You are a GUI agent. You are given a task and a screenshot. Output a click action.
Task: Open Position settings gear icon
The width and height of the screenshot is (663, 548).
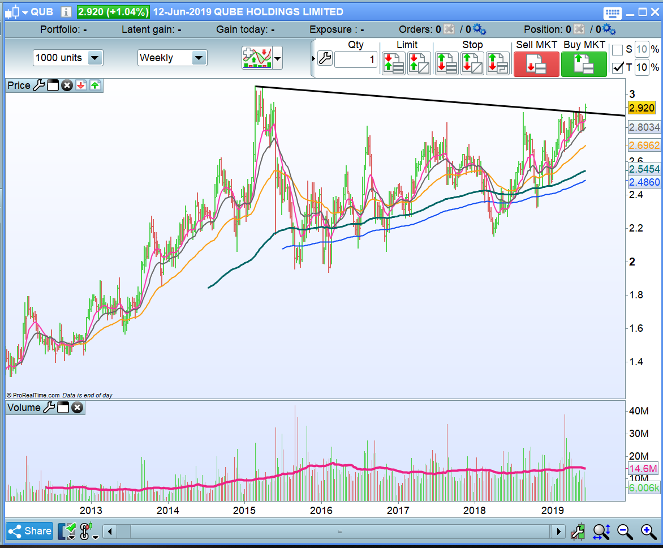[x=609, y=29]
